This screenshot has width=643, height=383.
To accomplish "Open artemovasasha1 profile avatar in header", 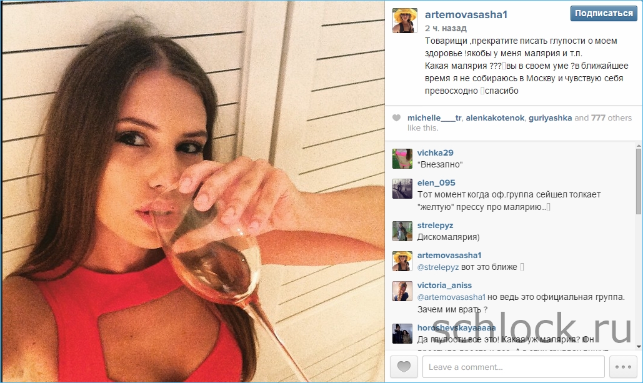I will pyautogui.click(x=405, y=20).
